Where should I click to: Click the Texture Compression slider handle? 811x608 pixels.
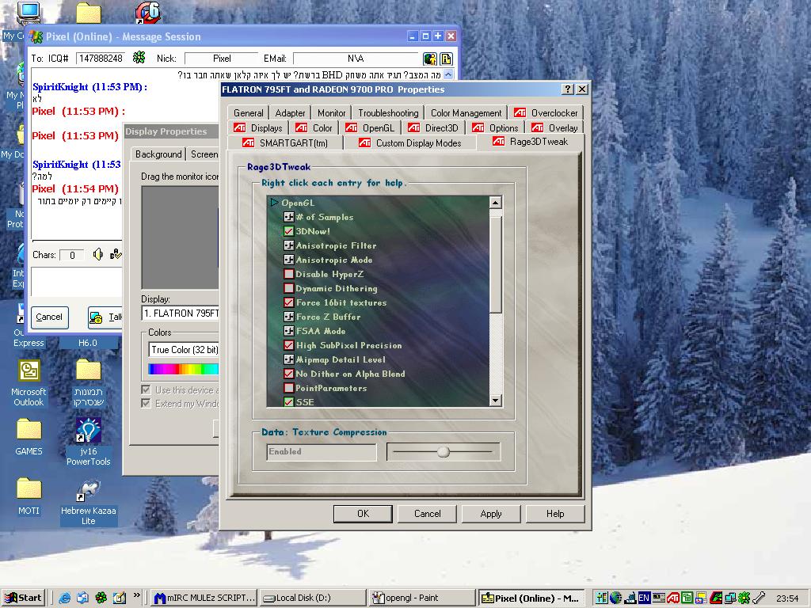click(443, 452)
